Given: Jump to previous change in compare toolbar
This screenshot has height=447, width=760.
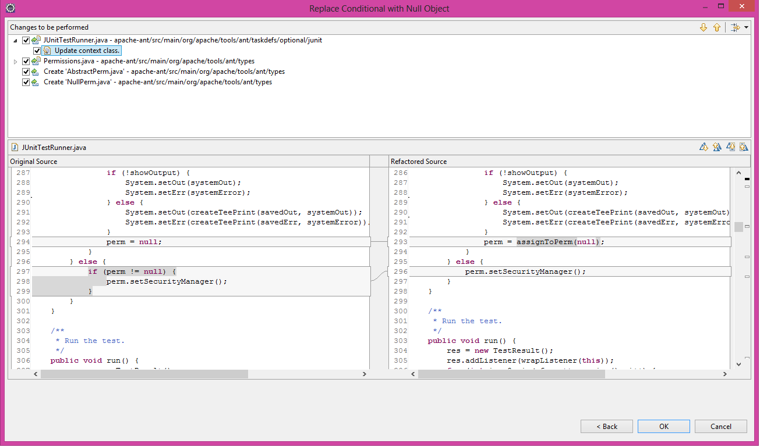Looking at the screenshot, I should (x=744, y=147).
